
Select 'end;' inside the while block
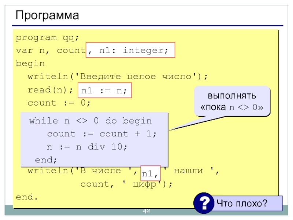tap(46, 160)
